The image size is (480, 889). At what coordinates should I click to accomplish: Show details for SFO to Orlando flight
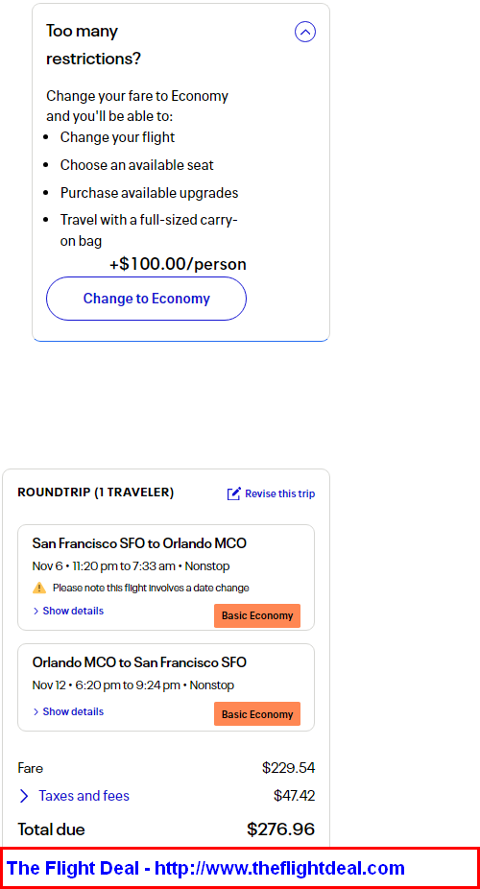[x=68, y=611]
